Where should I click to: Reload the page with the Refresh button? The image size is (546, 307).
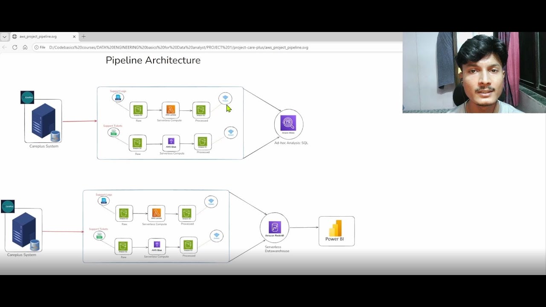pyautogui.click(x=15, y=47)
